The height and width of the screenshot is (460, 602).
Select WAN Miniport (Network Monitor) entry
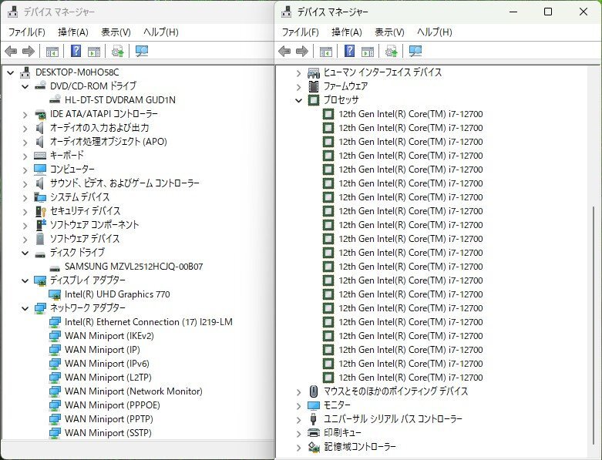coord(133,391)
